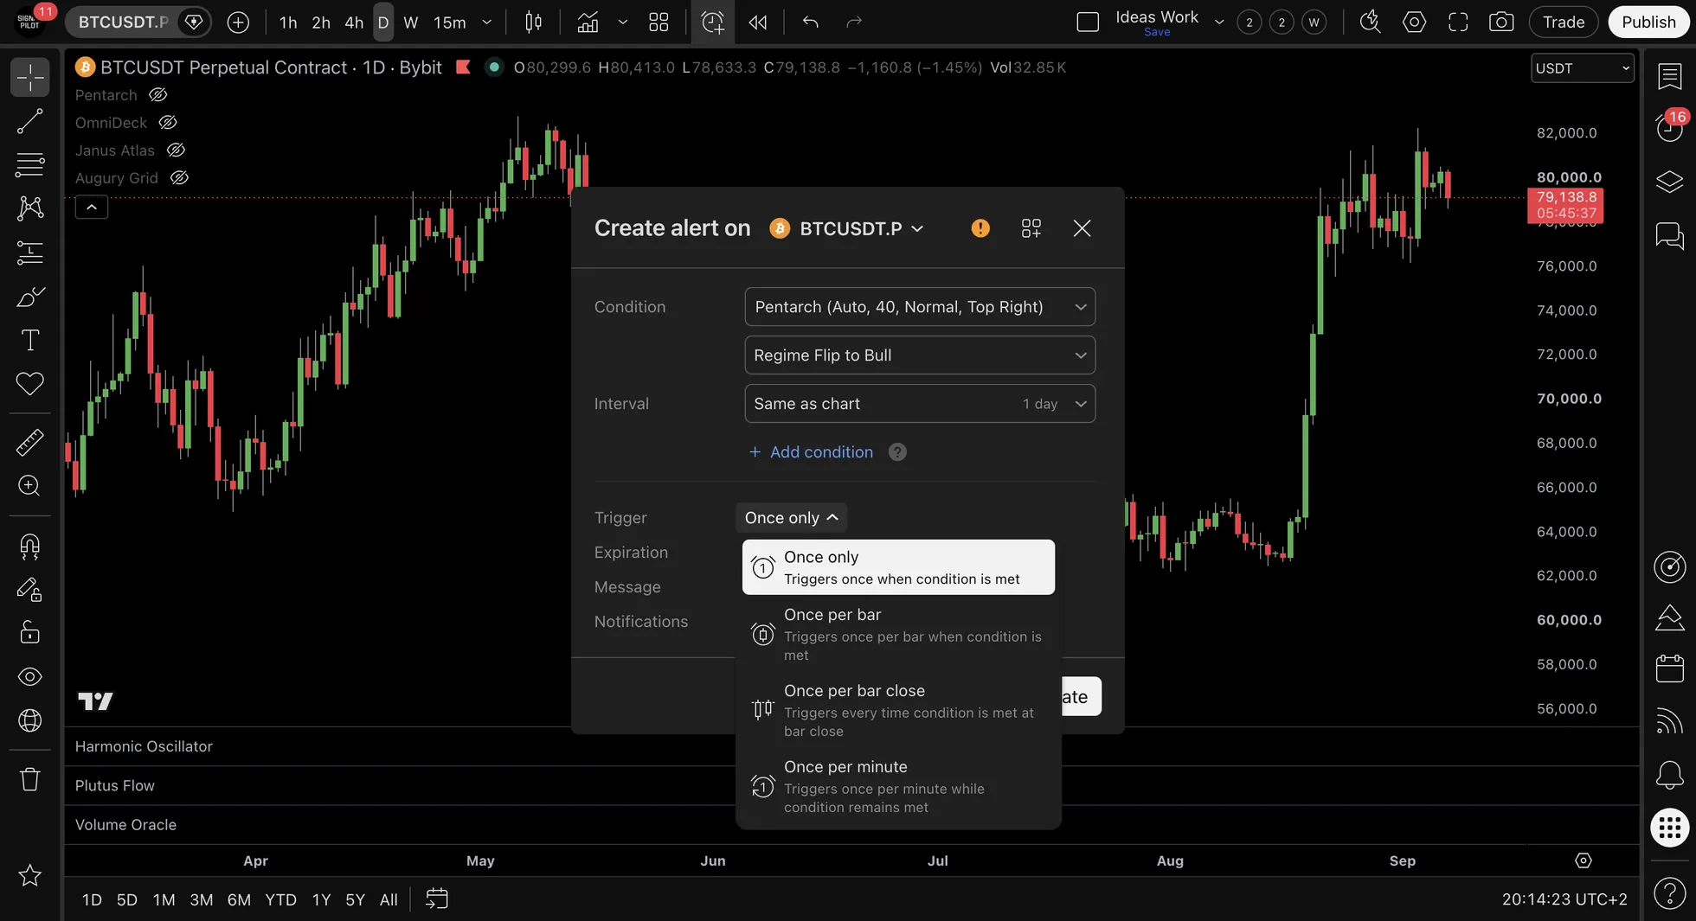The image size is (1696, 921).
Task: Toggle lock all drawings tool
Action: coord(29,632)
